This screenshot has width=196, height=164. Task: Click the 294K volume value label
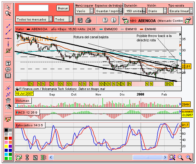tap(186, 104)
